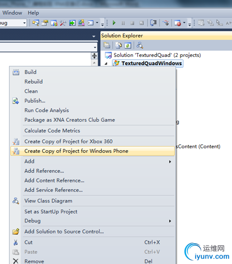Click the Xbox 360 copy project icon
Image resolution: width=232 pixels, height=264 pixels.
[16, 141]
